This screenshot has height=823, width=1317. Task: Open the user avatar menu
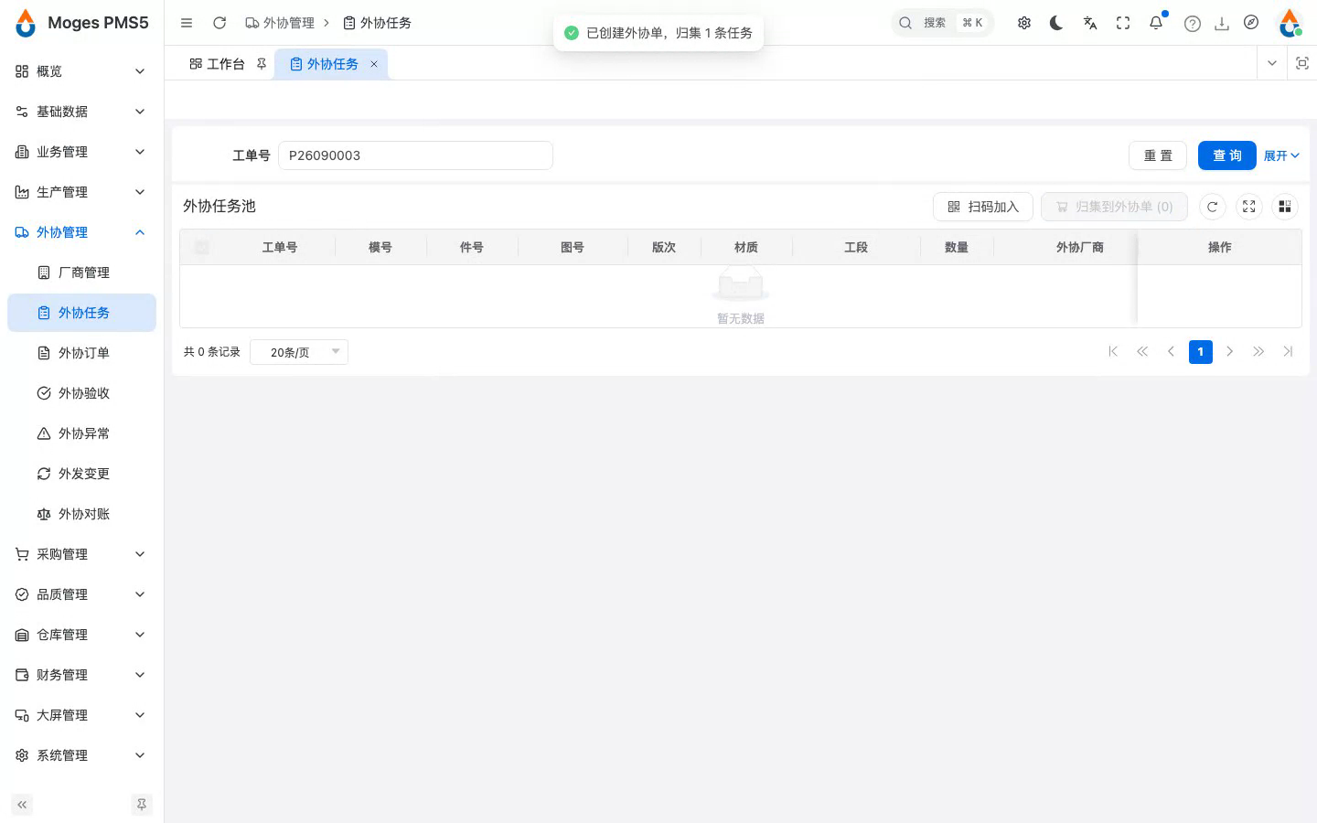(x=1290, y=23)
